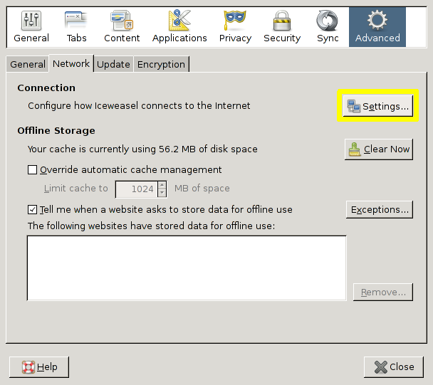Viewport: 433px width, 385px height.
Task: Click the cache limit value field
Action: tap(137, 189)
